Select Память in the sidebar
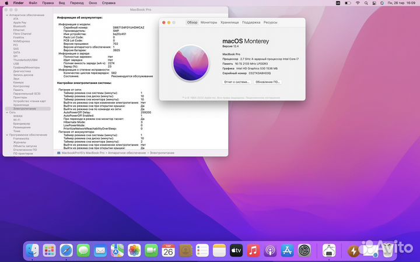 [x=18, y=90]
